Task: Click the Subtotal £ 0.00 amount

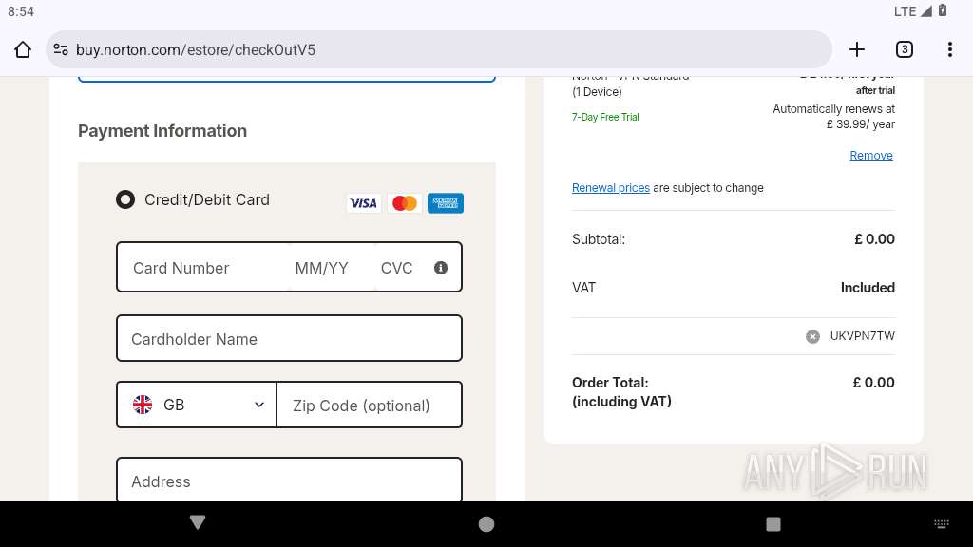Action: pos(874,239)
